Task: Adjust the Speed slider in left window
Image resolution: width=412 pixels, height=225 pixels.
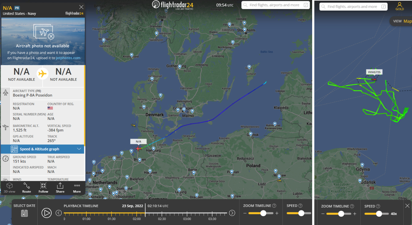Action: pos(301,213)
